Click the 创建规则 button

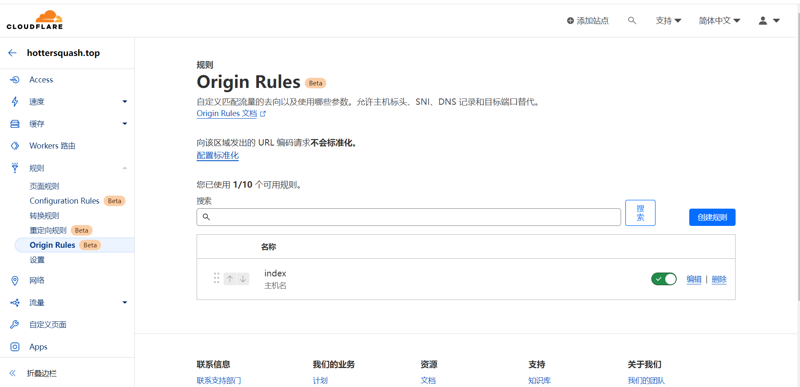[x=712, y=217]
